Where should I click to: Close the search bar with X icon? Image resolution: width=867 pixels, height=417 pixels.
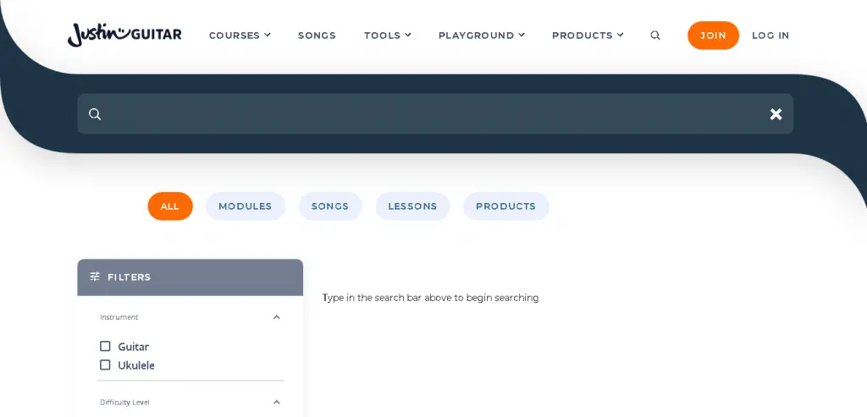click(x=776, y=114)
